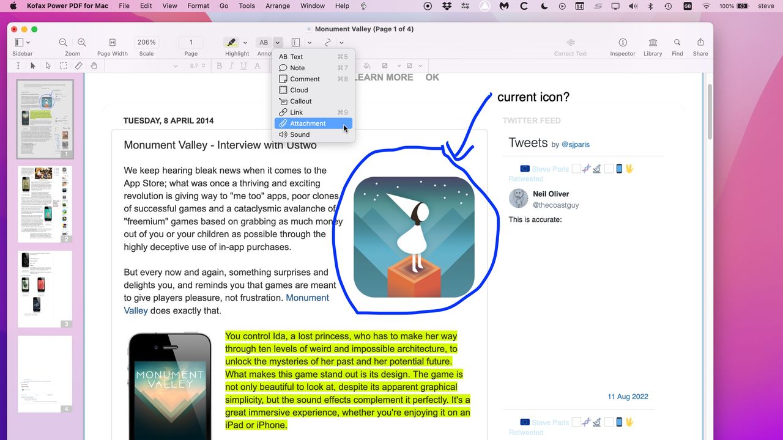
Task: Select the outline arrow edit tool
Action: point(48,65)
